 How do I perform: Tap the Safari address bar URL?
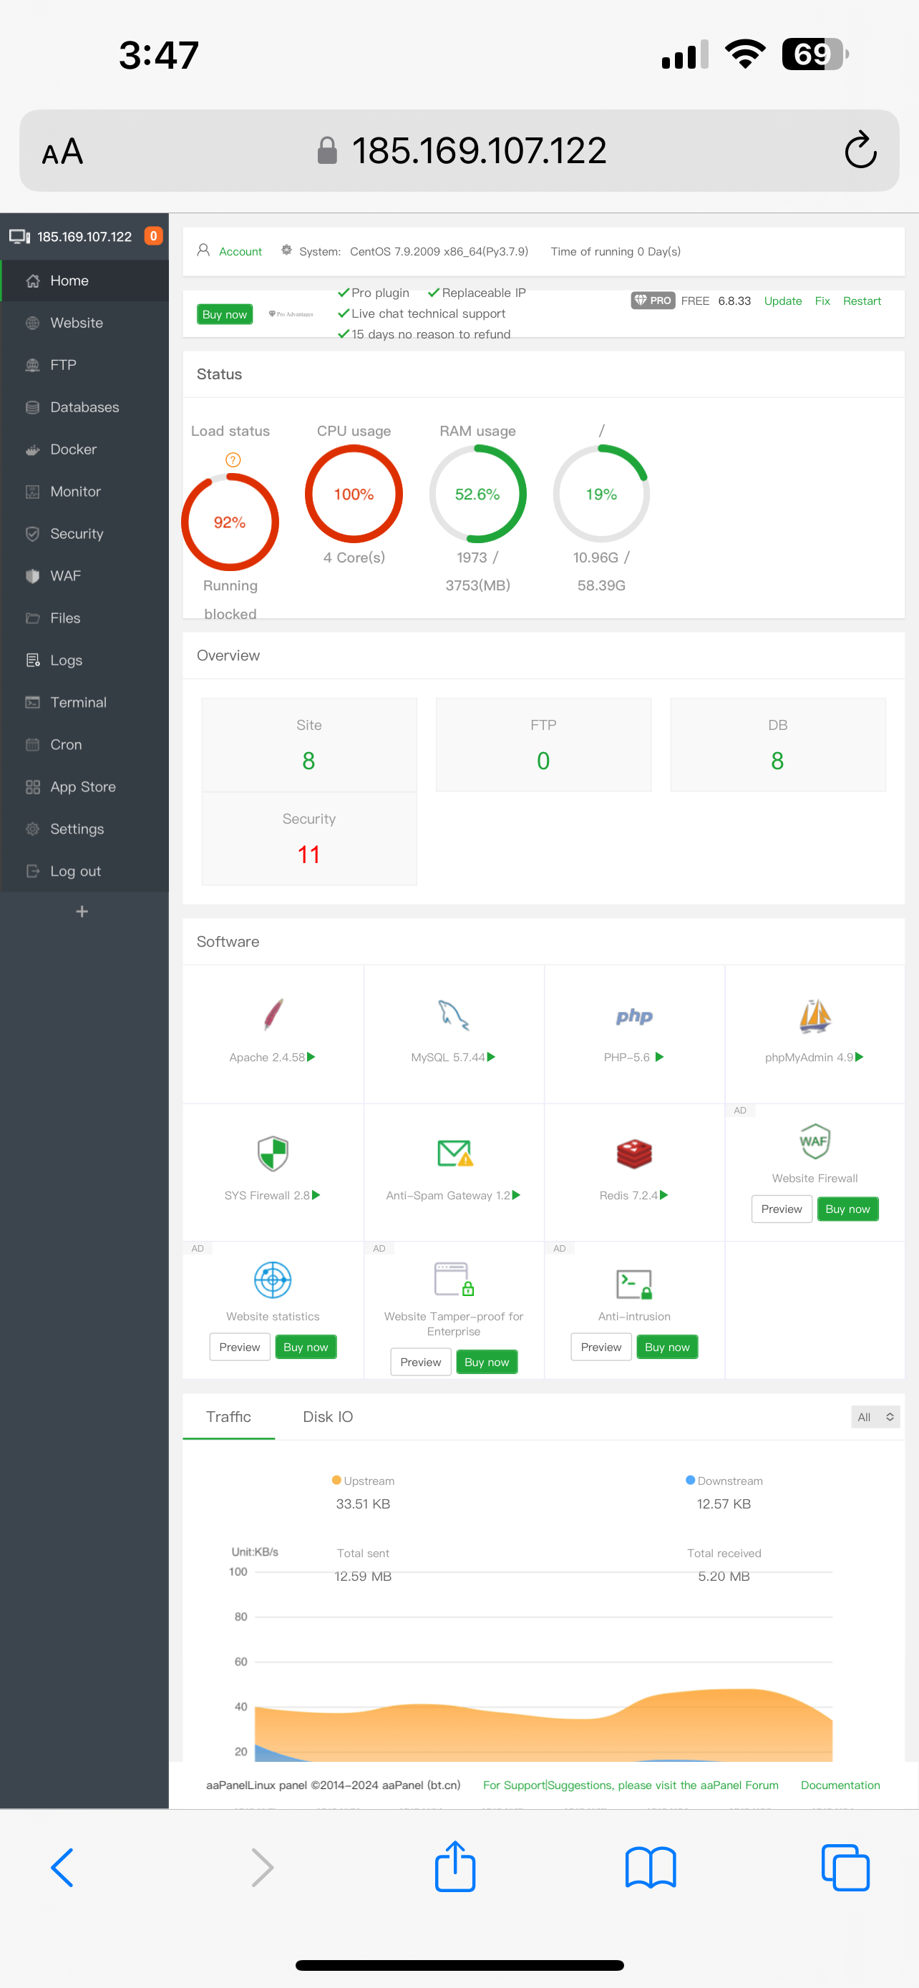tap(478, 150)
